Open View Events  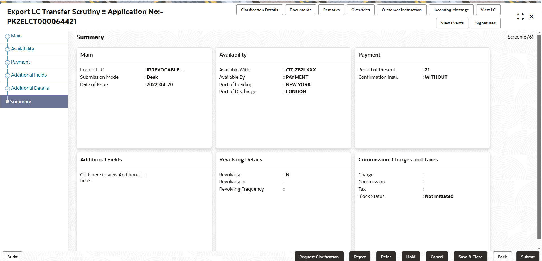coord(452,23)
